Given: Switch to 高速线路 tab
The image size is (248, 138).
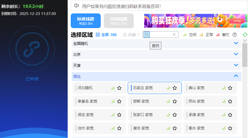Looking at the screenshot, I should pos(119,21).
